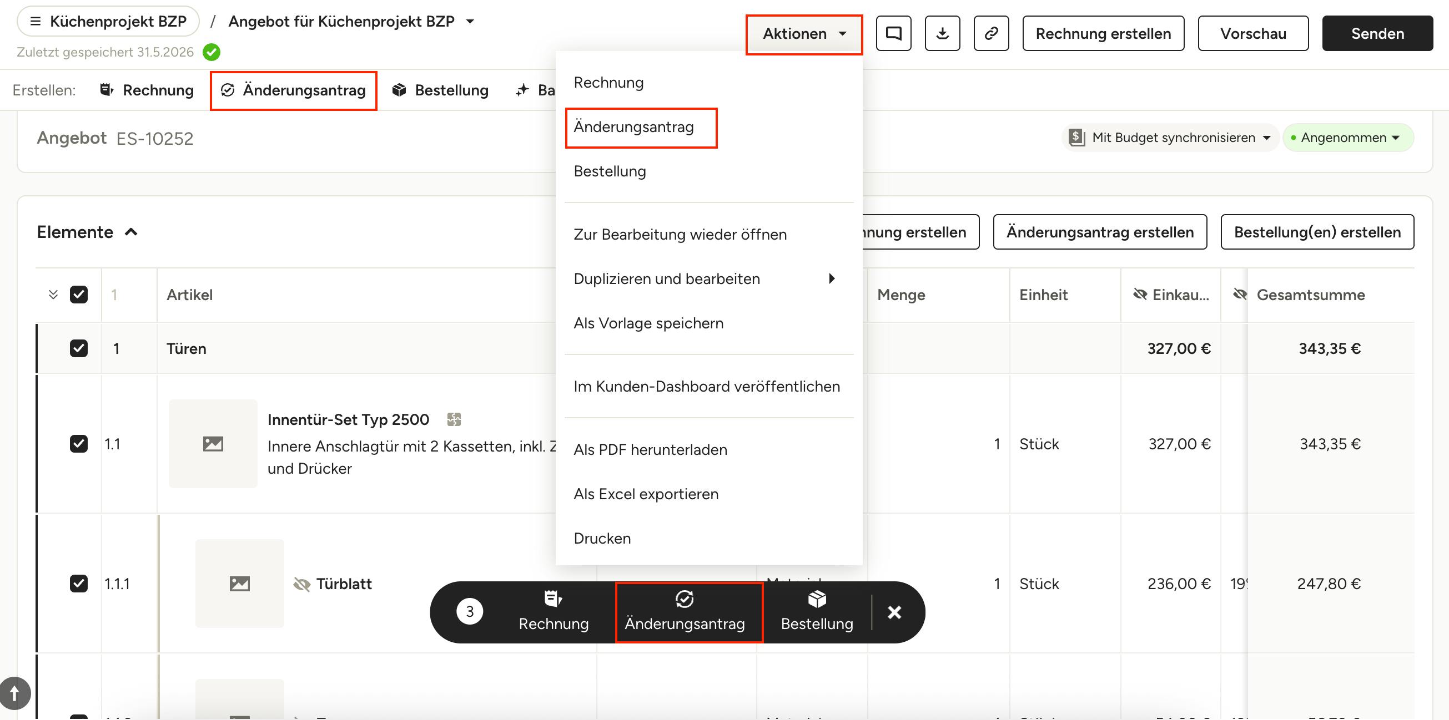
Task: Click the ES-10252 quote number
Action: point(155,138)
